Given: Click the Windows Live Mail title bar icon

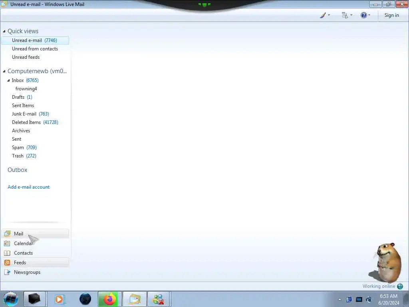Looking at the screenshot, I should 4,4.
